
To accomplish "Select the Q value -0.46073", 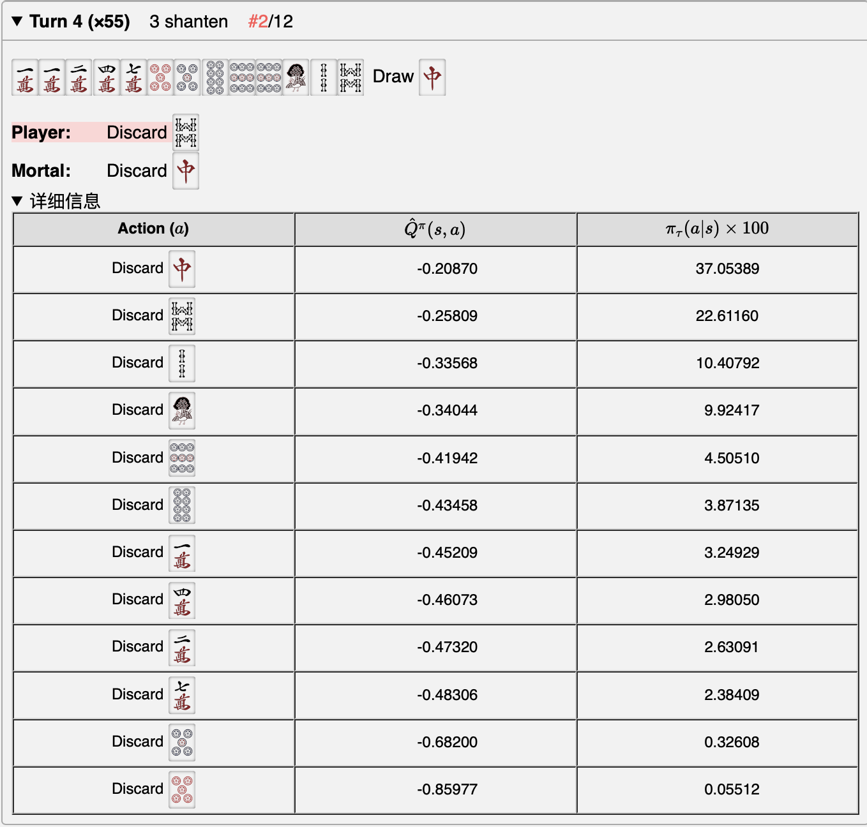I will [447, 600].
